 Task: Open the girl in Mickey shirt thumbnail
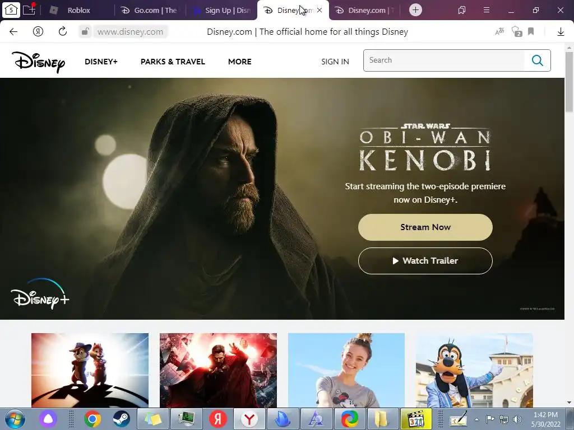346,370
